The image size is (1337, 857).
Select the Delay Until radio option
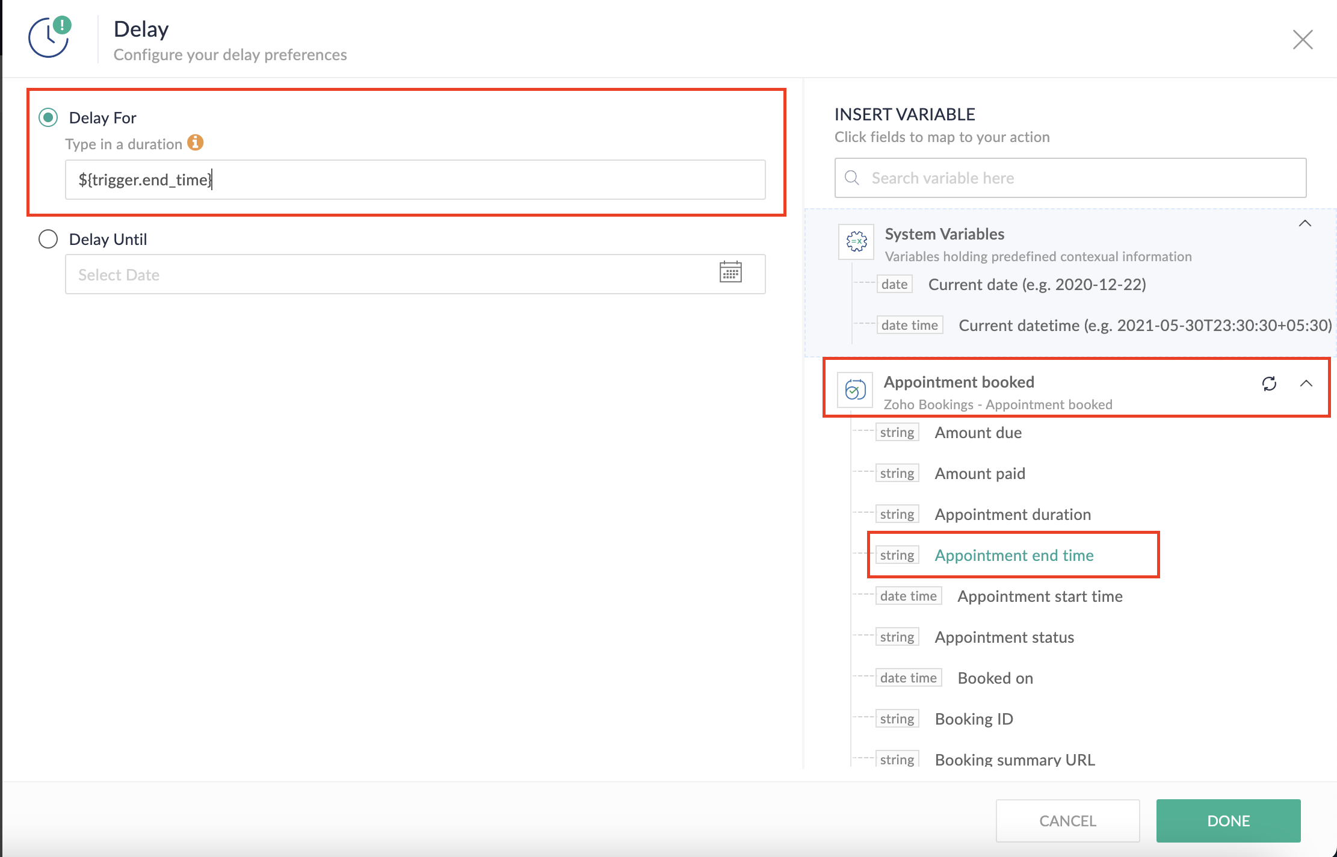coord(48,239)
